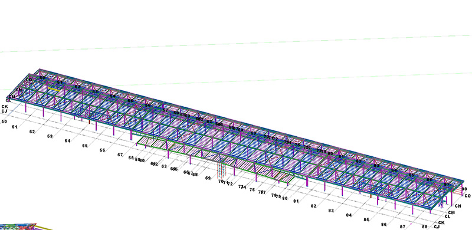Click axis label CO beside roof label 88
Viewport: 472px width, 230px height.
(x=467, y=196)
